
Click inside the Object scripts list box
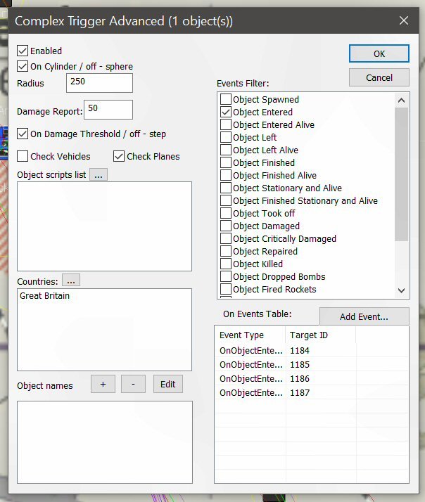tap(104, 226)
